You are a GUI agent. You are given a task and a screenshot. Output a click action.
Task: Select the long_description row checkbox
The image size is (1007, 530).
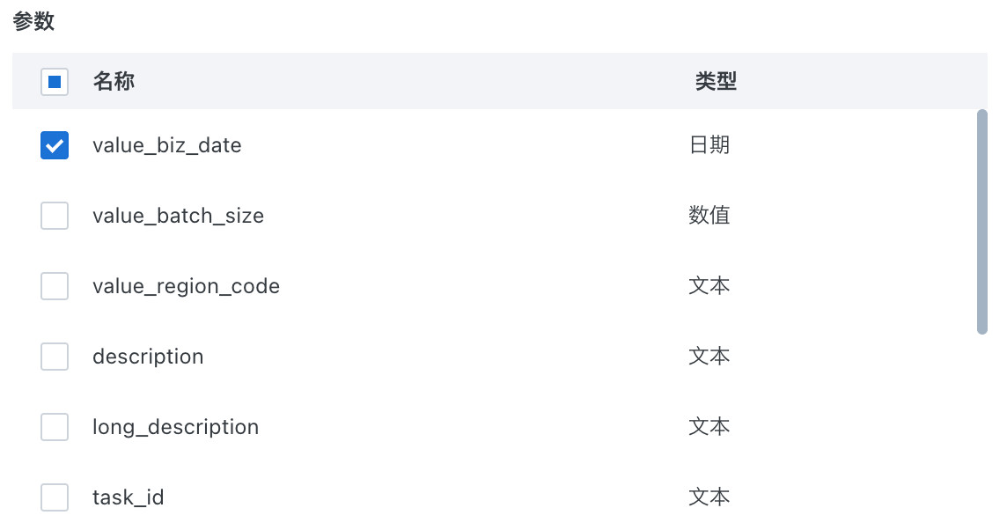click(55, 427)
